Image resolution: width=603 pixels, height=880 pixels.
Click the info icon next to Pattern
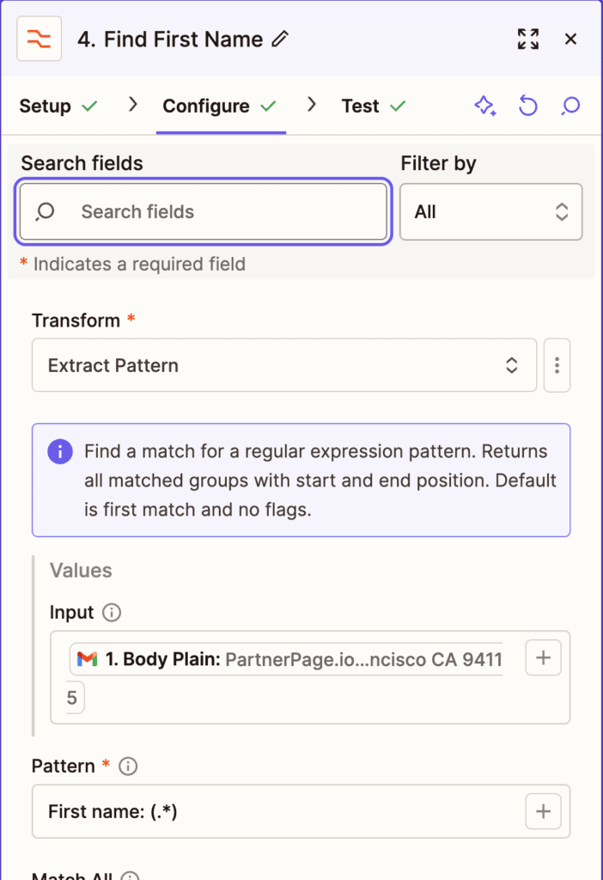click(x=128, y=766)
